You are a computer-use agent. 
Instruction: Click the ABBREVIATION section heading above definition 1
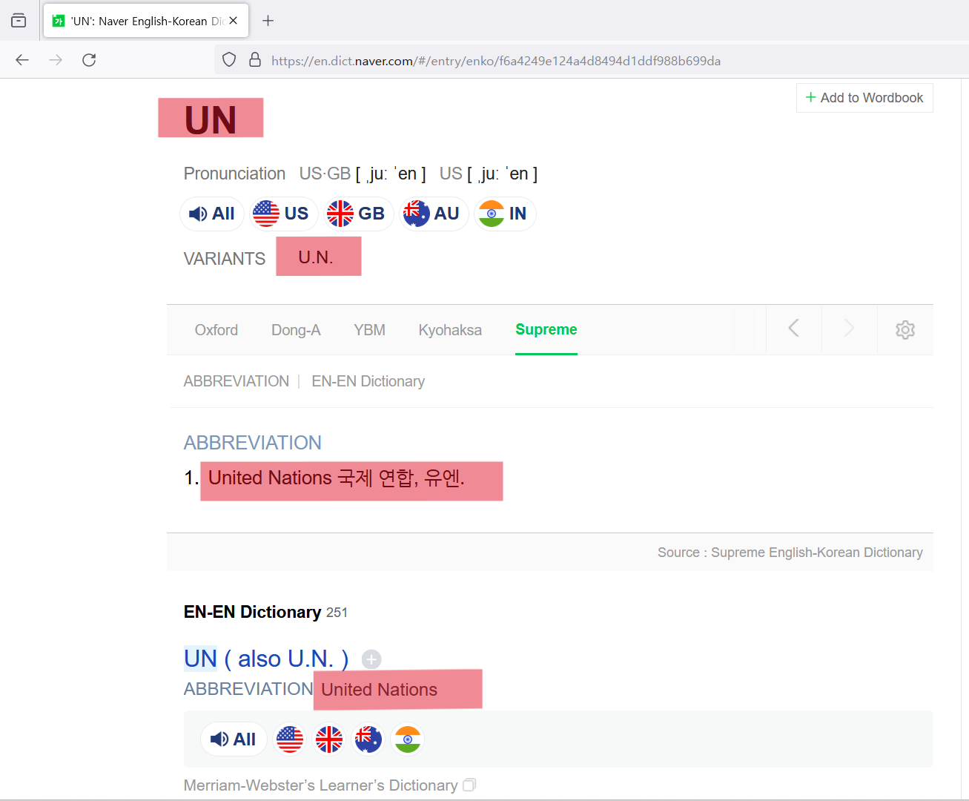pyautogui.click(x=253, y=443)
